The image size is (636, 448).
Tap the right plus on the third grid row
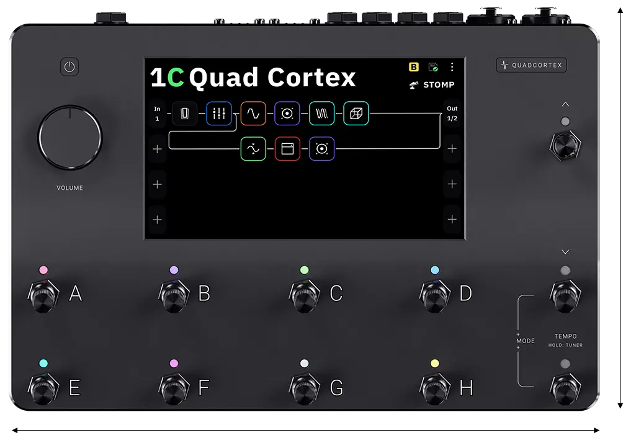[452, 184]
